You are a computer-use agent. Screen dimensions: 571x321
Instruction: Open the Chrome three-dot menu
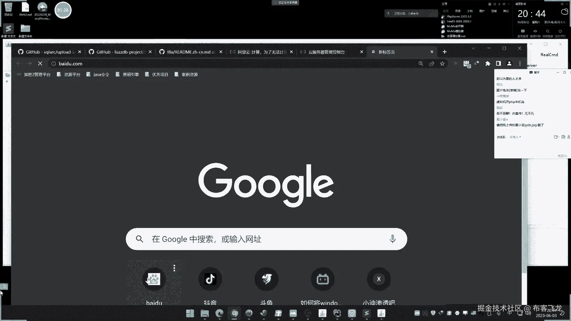click(520, 64)
